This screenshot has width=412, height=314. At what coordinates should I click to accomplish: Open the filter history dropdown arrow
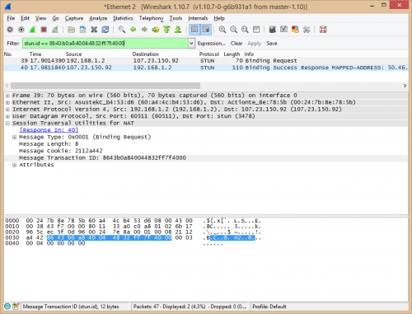pos(191,44)
